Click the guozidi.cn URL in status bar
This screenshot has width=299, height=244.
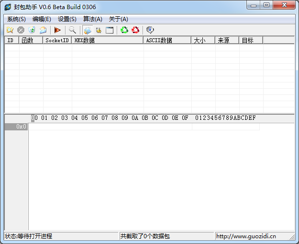[x=246, y=236]
